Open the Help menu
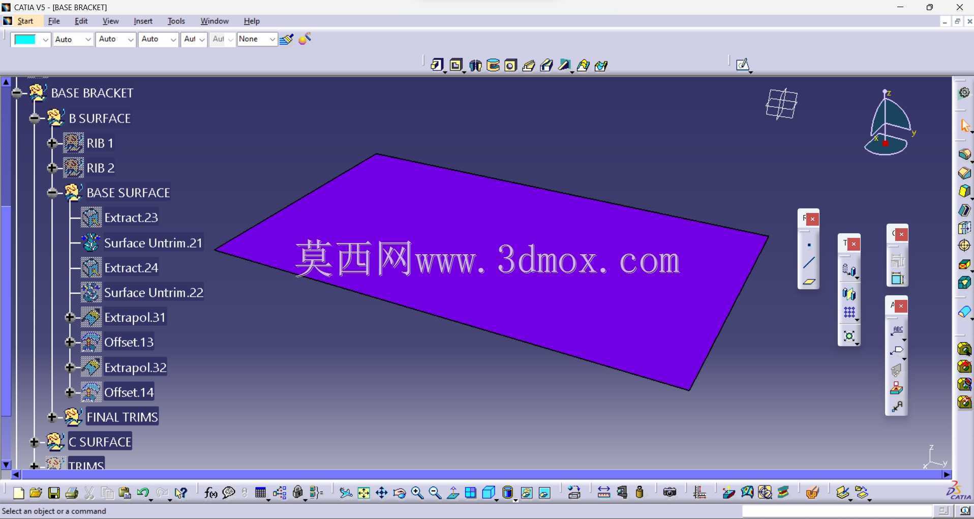The height and width of the screenshot is (519, 974). (x=252, y=21)
